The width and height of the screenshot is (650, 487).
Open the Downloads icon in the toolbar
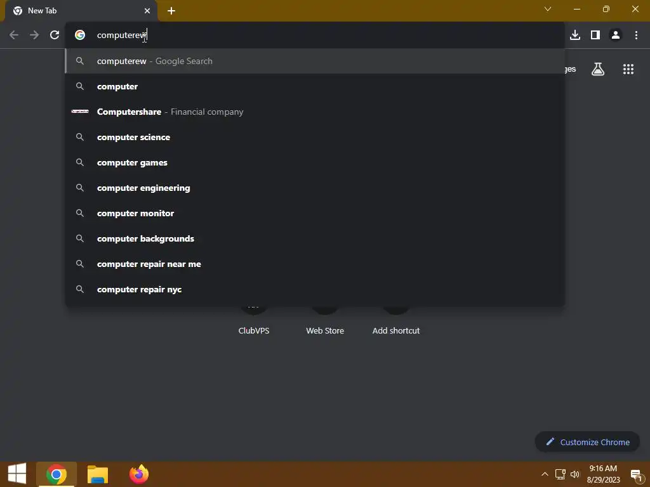coord(575,35)
